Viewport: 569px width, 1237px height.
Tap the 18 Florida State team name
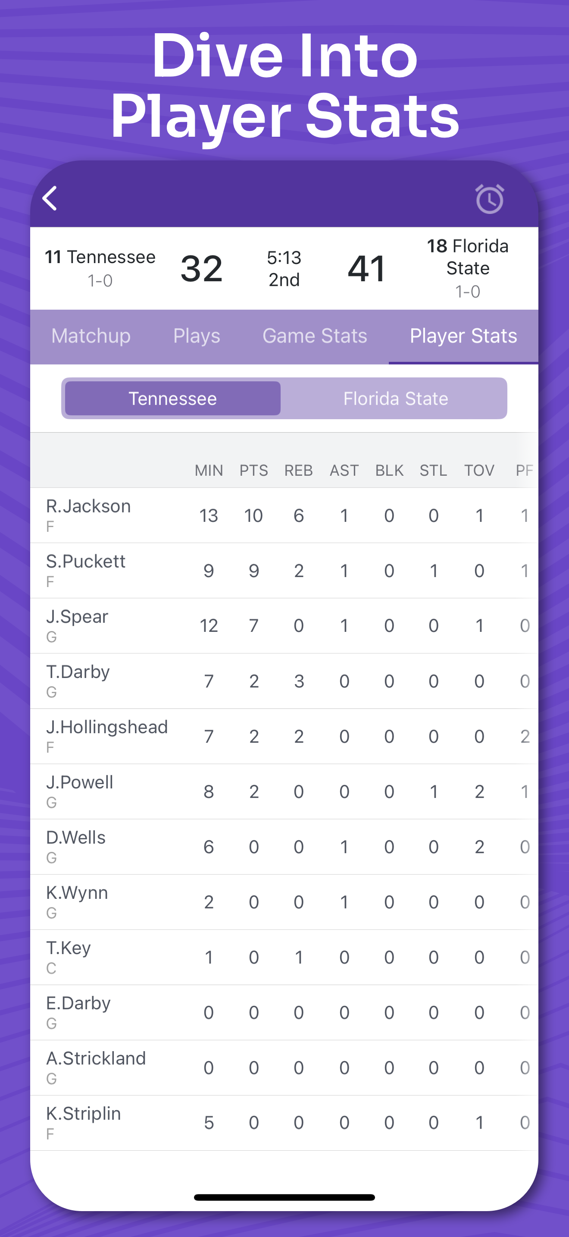click(468, 257)
